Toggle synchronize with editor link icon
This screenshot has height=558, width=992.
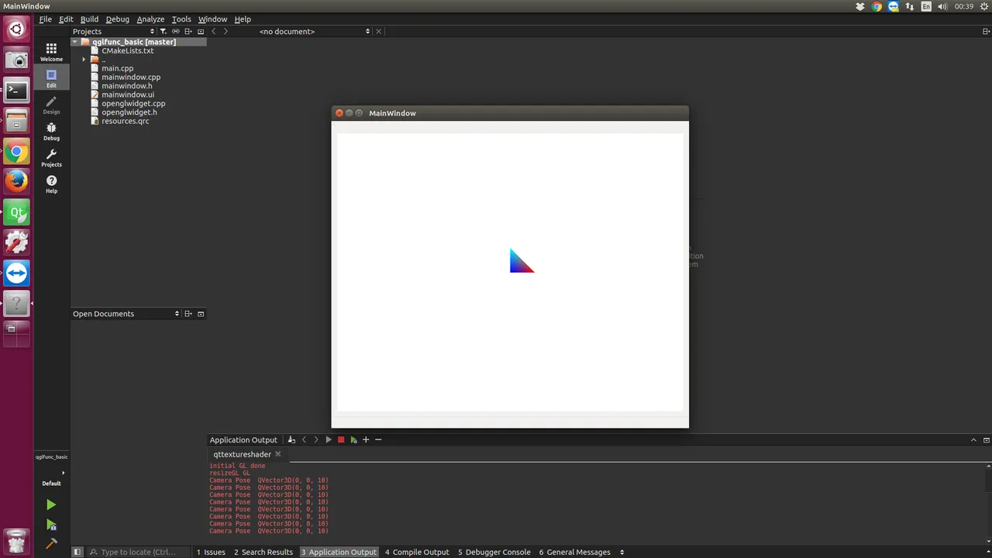[176, 32]
